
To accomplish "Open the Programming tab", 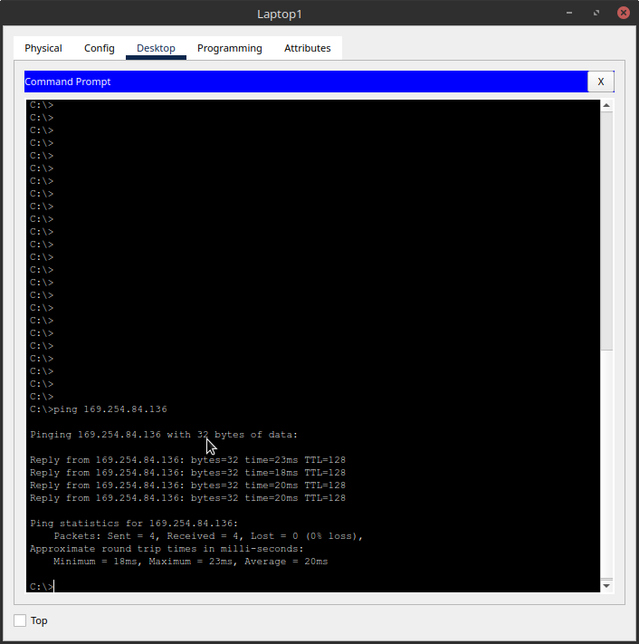I will coord(229,48).
